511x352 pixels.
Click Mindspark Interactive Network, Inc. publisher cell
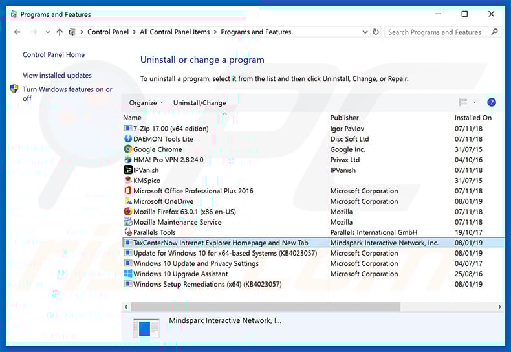tap(384, 243)
